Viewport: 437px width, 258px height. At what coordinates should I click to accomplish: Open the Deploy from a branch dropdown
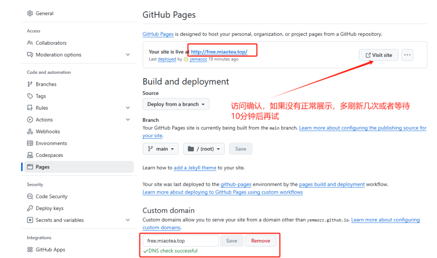176,104
